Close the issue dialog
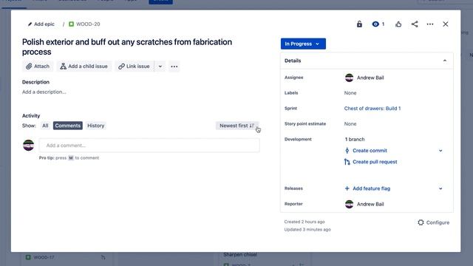 445,24
